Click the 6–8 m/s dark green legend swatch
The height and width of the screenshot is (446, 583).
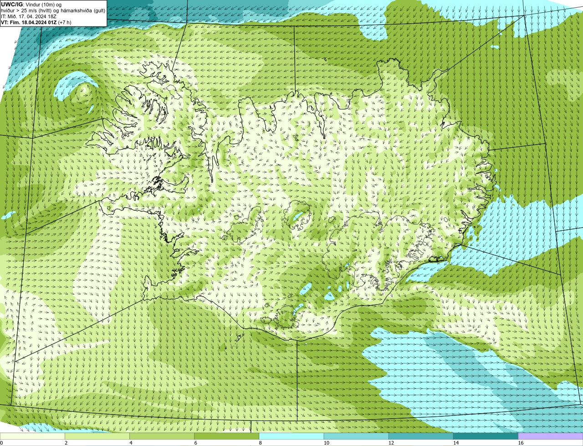(227, 436)
